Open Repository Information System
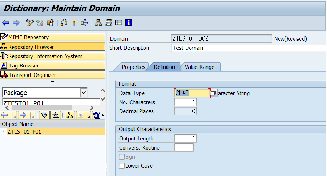 (x=52, y=56)
